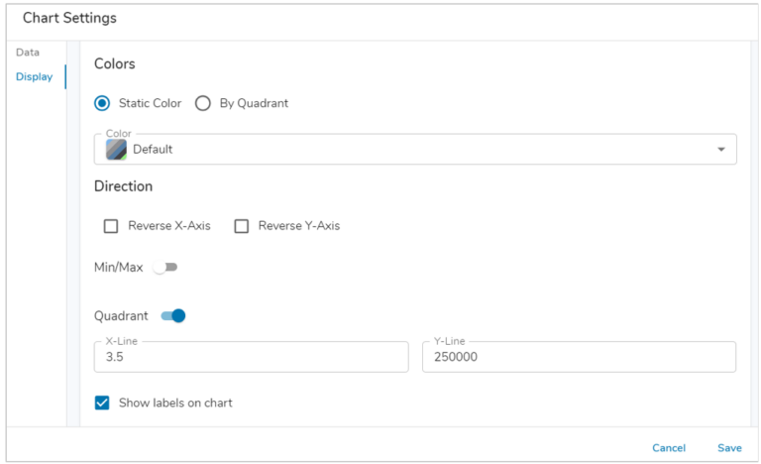Save the chart settings
This screenshot has height=464, width=761.
pos(729,448)
